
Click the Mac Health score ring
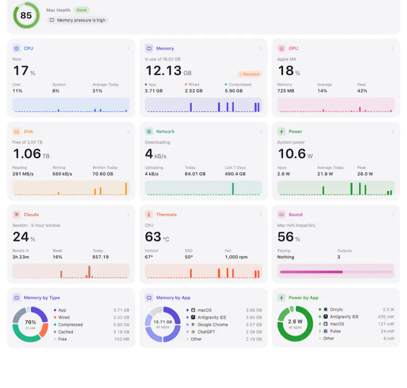26,15
